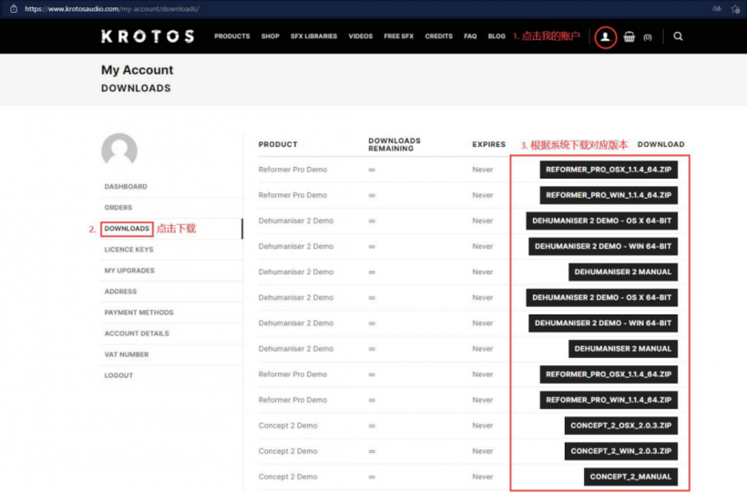The image size is (747, 493).
Task: Open the SHOP menu item
Action: (271, 36)
